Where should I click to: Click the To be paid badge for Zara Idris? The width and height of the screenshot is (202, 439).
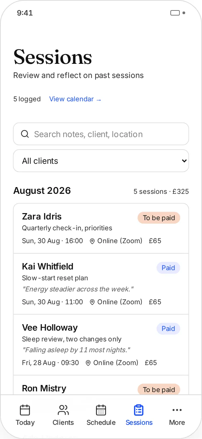tap(159, 218)
